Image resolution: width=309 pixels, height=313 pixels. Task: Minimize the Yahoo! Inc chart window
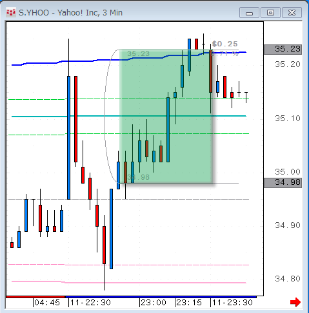(249, 13)
